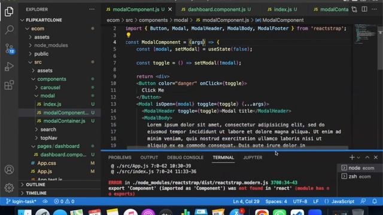The width and height of the screenshot is (383, 215).
Task: Open the Search view in activity bar
Action: click(x=9, y=29)
